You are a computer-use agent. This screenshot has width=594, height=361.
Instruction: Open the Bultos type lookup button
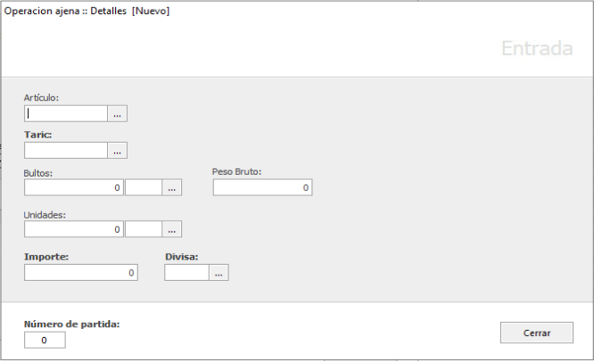tap(171, 187)
